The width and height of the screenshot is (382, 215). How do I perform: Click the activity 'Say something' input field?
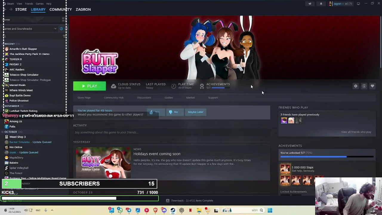click(172, 132)
